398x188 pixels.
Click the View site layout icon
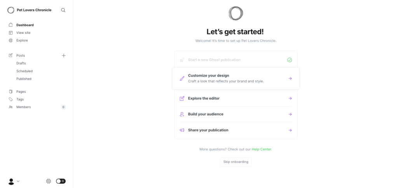click(11, 33)
